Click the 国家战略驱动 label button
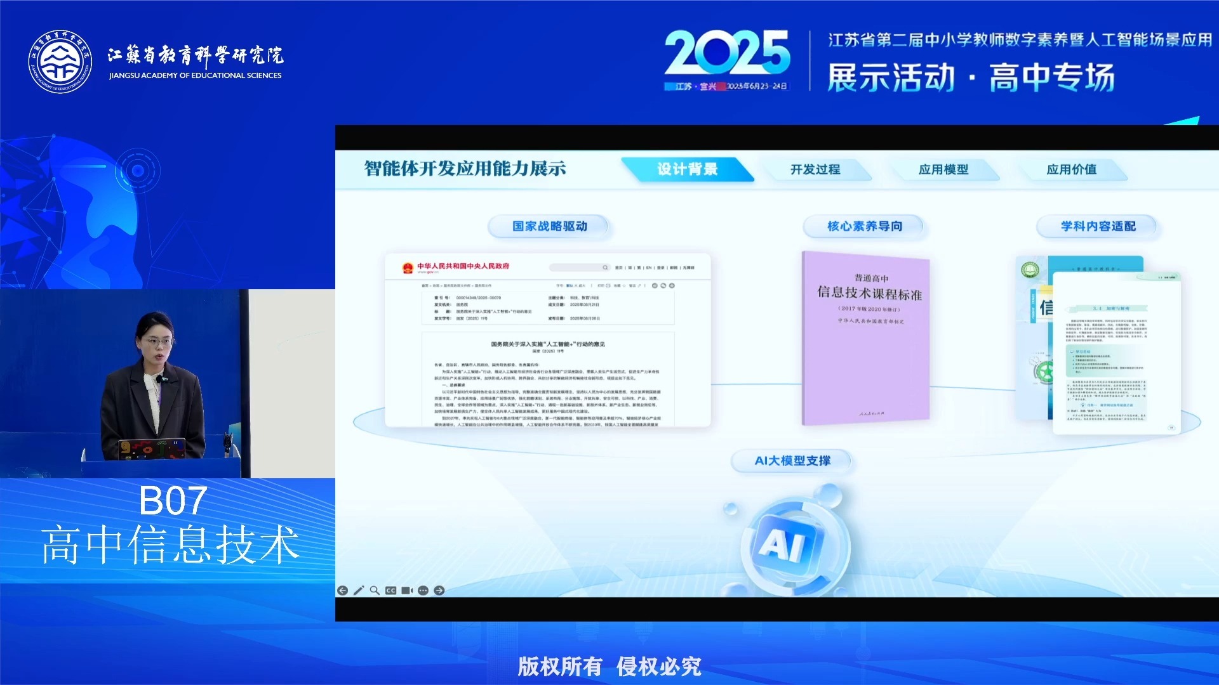This screenshot has width=1219, height=685. pos(549,226)
